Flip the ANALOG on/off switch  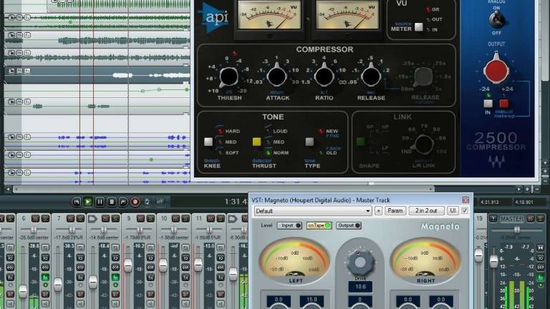(496, 20)
